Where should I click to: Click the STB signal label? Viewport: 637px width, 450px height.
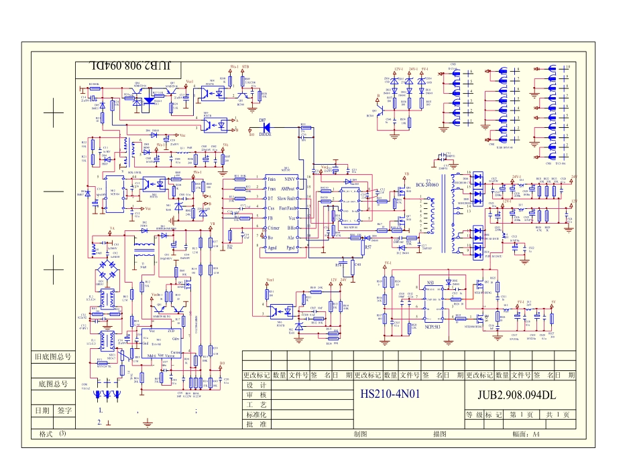[246, 68]
